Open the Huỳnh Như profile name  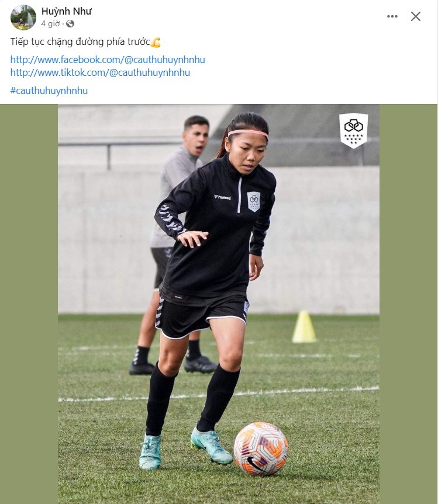point(66,11)
